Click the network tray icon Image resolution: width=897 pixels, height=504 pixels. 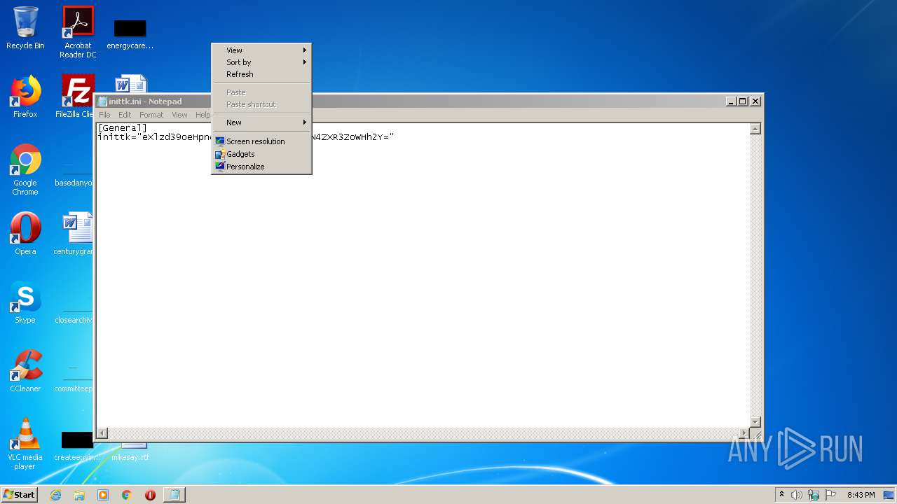pos(814,495)
